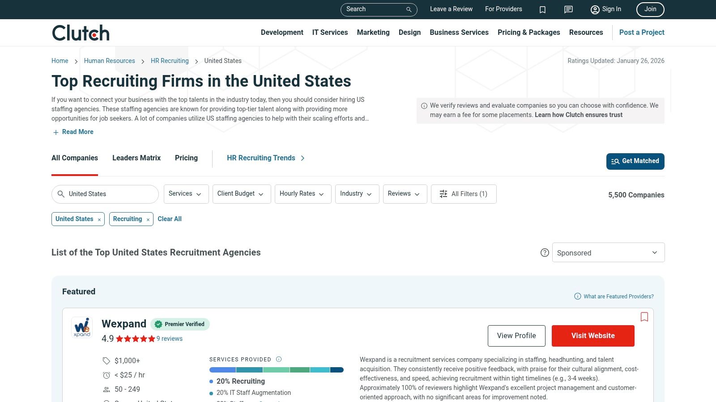Open the Marketing navigation menu
The width and height of the screenshot is (716, 402).
(x=373, y=32)
